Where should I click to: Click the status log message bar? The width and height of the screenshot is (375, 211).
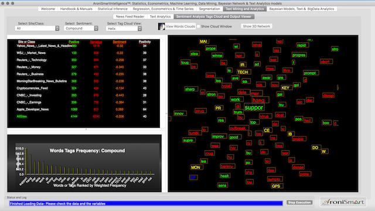(x=146, y=203)
